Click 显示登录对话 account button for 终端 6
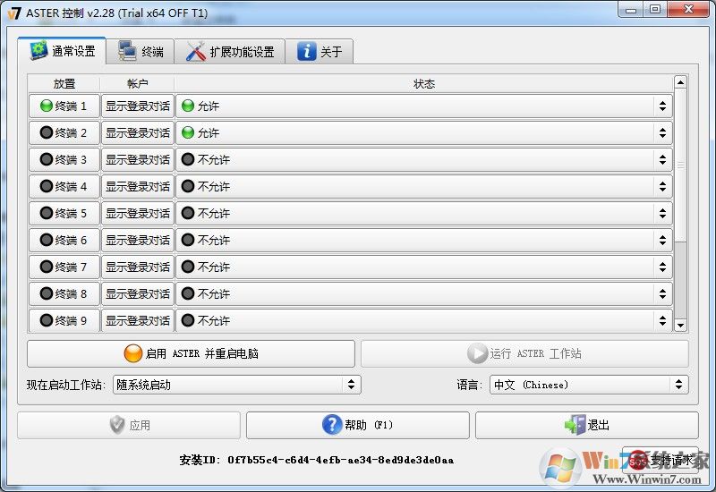This screenshot has height=492, width=716. click(138, 240)
